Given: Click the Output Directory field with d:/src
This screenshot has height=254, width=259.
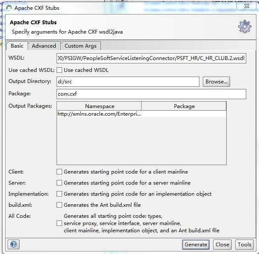Looking at the screenshot, I should tap(128, 82).
